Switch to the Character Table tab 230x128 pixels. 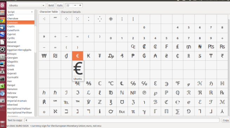(49, 12)
